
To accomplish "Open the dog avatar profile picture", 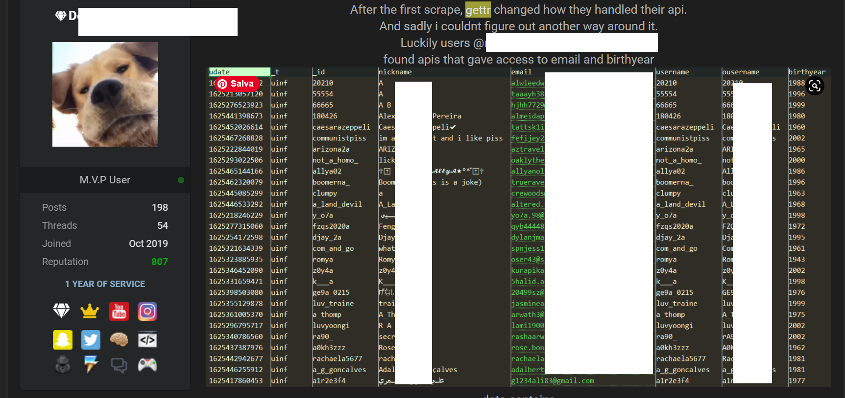I will click(105, 94).
